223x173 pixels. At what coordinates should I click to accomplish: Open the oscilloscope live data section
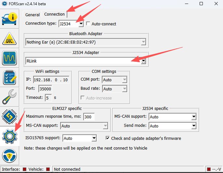pyautogui.click(x=10, y=58)
